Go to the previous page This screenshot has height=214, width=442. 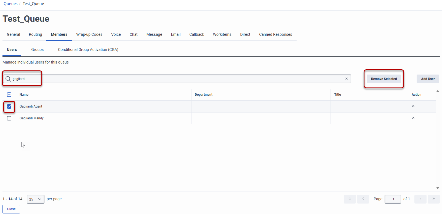coord(363,199)
